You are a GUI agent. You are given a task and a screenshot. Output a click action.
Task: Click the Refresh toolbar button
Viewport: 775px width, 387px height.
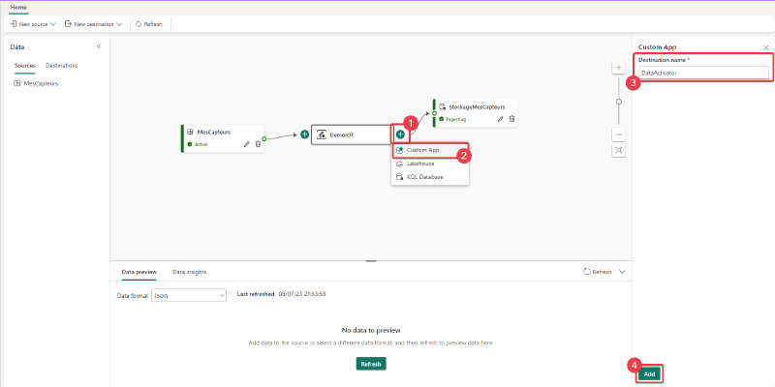[149, 23]
